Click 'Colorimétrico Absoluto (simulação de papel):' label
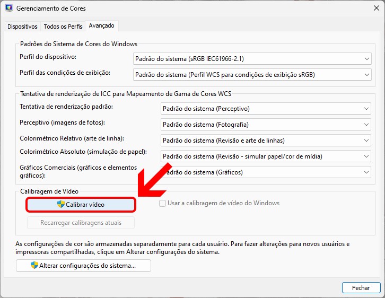The image size is (385, 298). [83, 152]
